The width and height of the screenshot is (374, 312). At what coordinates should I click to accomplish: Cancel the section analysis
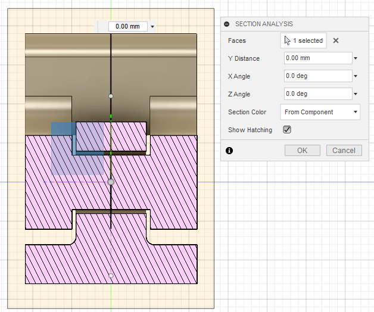(x=344, y=151)
